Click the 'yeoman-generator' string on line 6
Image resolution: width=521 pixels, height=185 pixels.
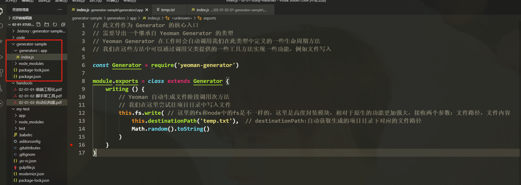[206, 65]
